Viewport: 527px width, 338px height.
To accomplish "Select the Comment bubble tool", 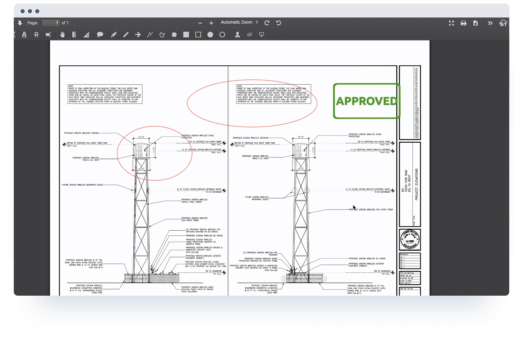I will tap(100, 35).
